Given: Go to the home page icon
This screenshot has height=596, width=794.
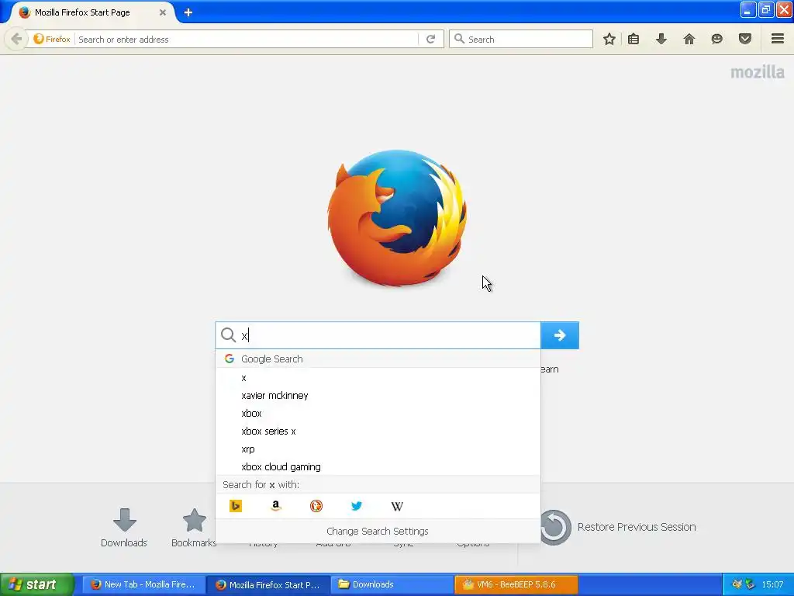Looking at the screenshot, I should tap(689, 39).
